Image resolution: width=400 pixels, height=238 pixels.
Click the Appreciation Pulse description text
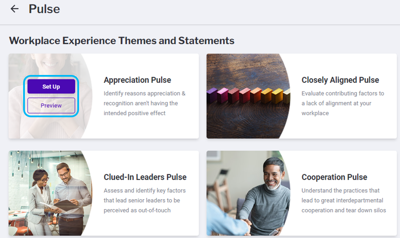(145, 103)
